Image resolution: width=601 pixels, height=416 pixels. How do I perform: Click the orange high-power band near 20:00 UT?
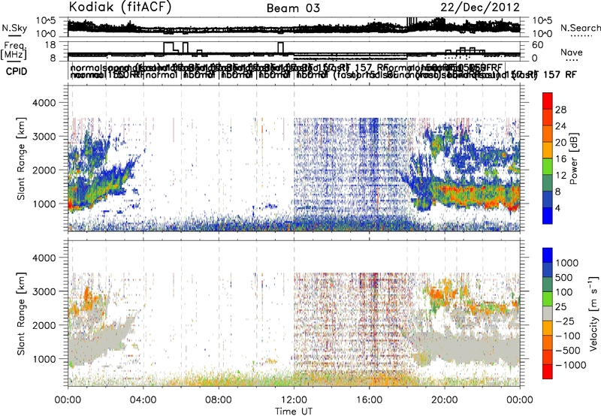476,195
